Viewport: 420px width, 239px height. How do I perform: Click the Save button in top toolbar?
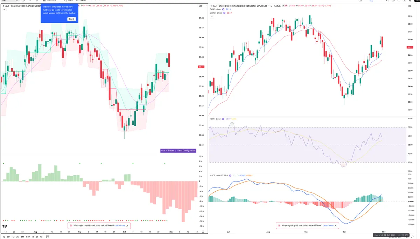point(371,1)
